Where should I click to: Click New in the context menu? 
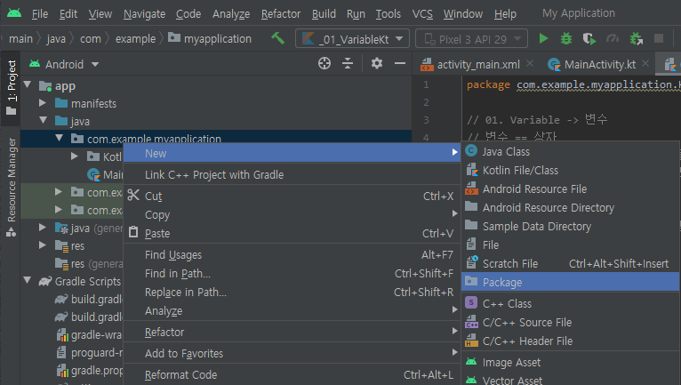coord(292,153)
